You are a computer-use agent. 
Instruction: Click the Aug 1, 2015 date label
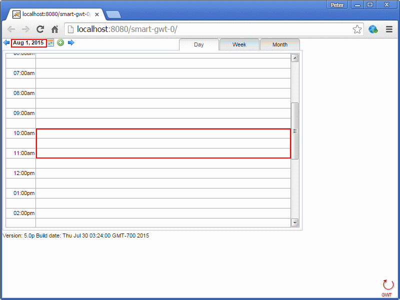pos(28,43)
